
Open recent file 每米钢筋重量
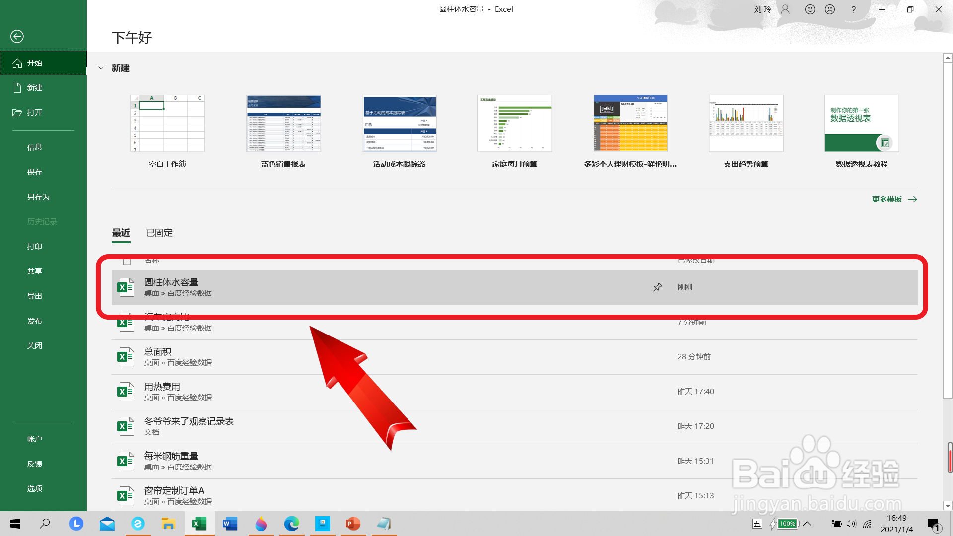tap(514, 461)
